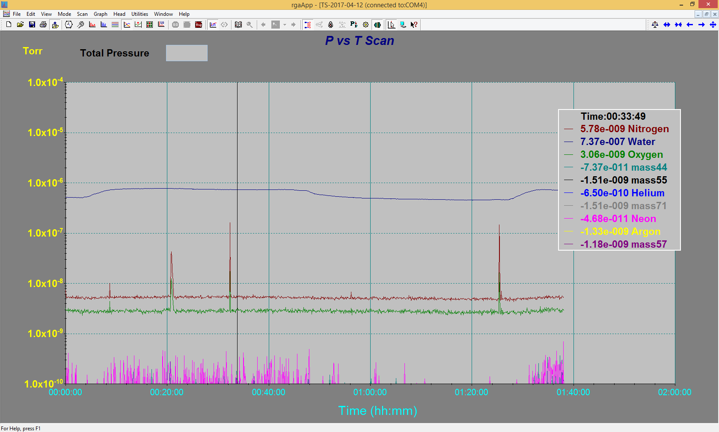Click the Oxygen legend entry
719x432 pixels.
tap(621, 154)
